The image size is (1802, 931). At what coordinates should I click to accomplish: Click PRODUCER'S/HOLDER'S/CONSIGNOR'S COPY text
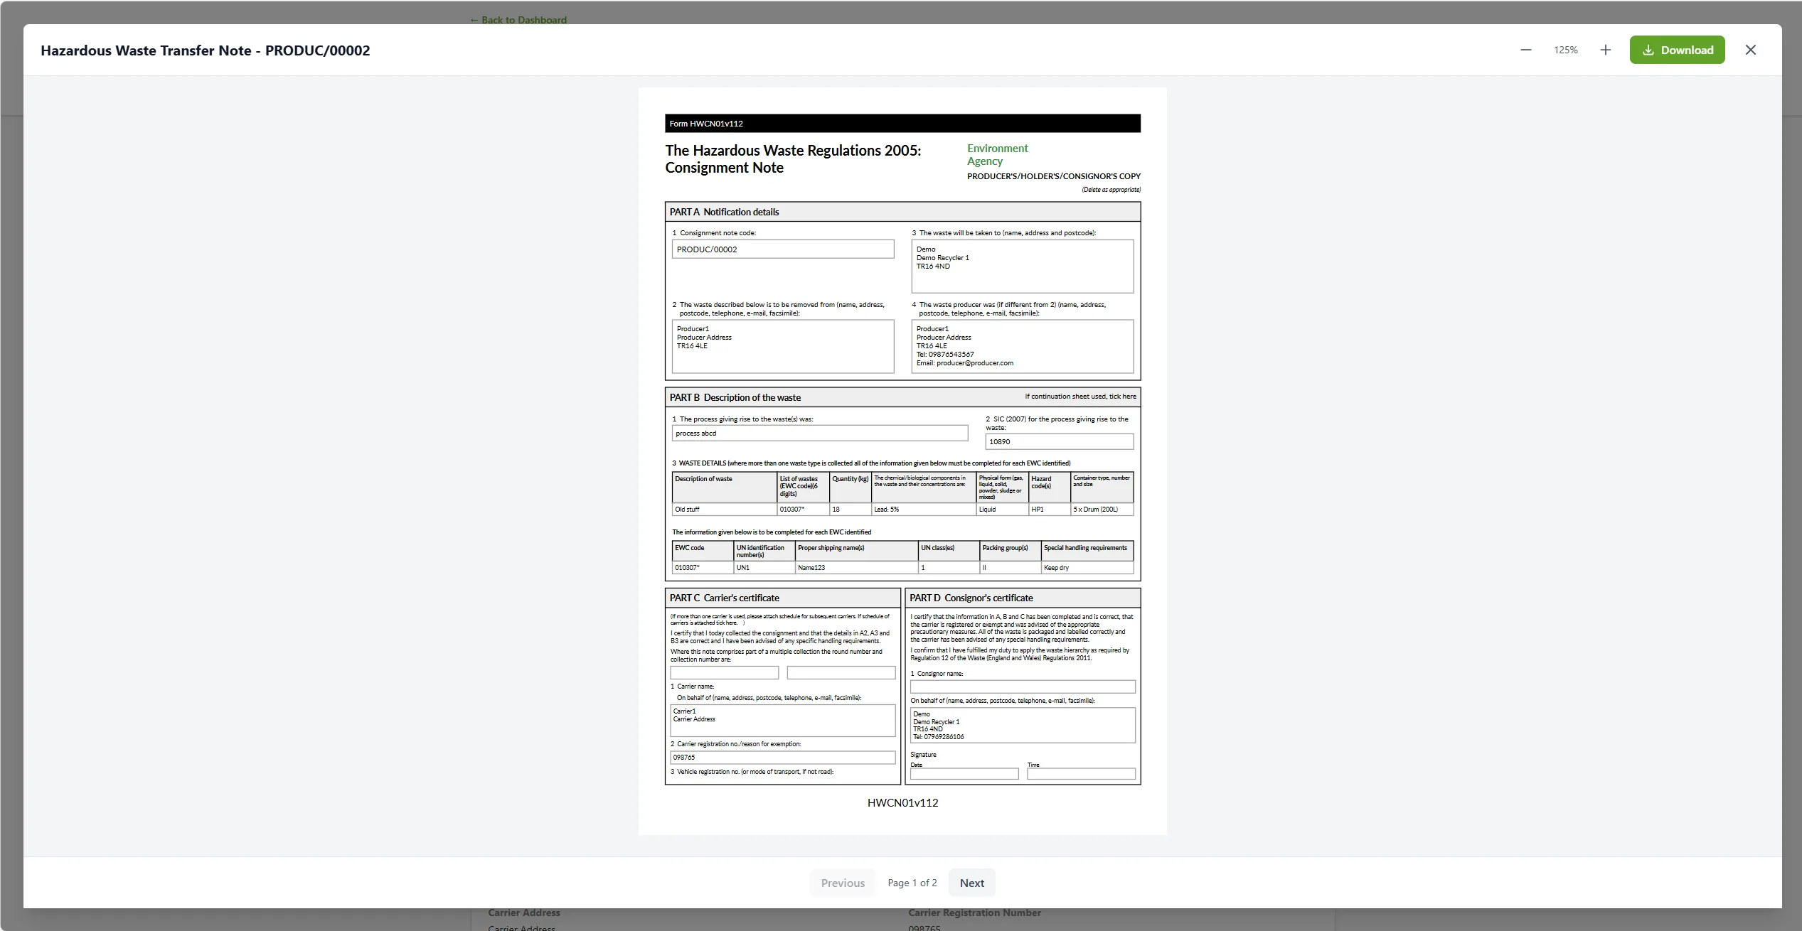pyautogui.click(x=1053, y=176)
